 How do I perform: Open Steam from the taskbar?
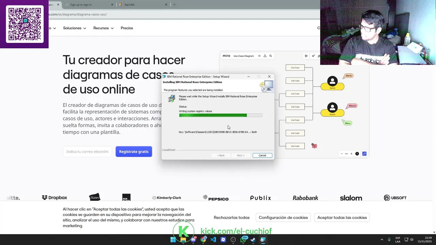tap(253, 240)
